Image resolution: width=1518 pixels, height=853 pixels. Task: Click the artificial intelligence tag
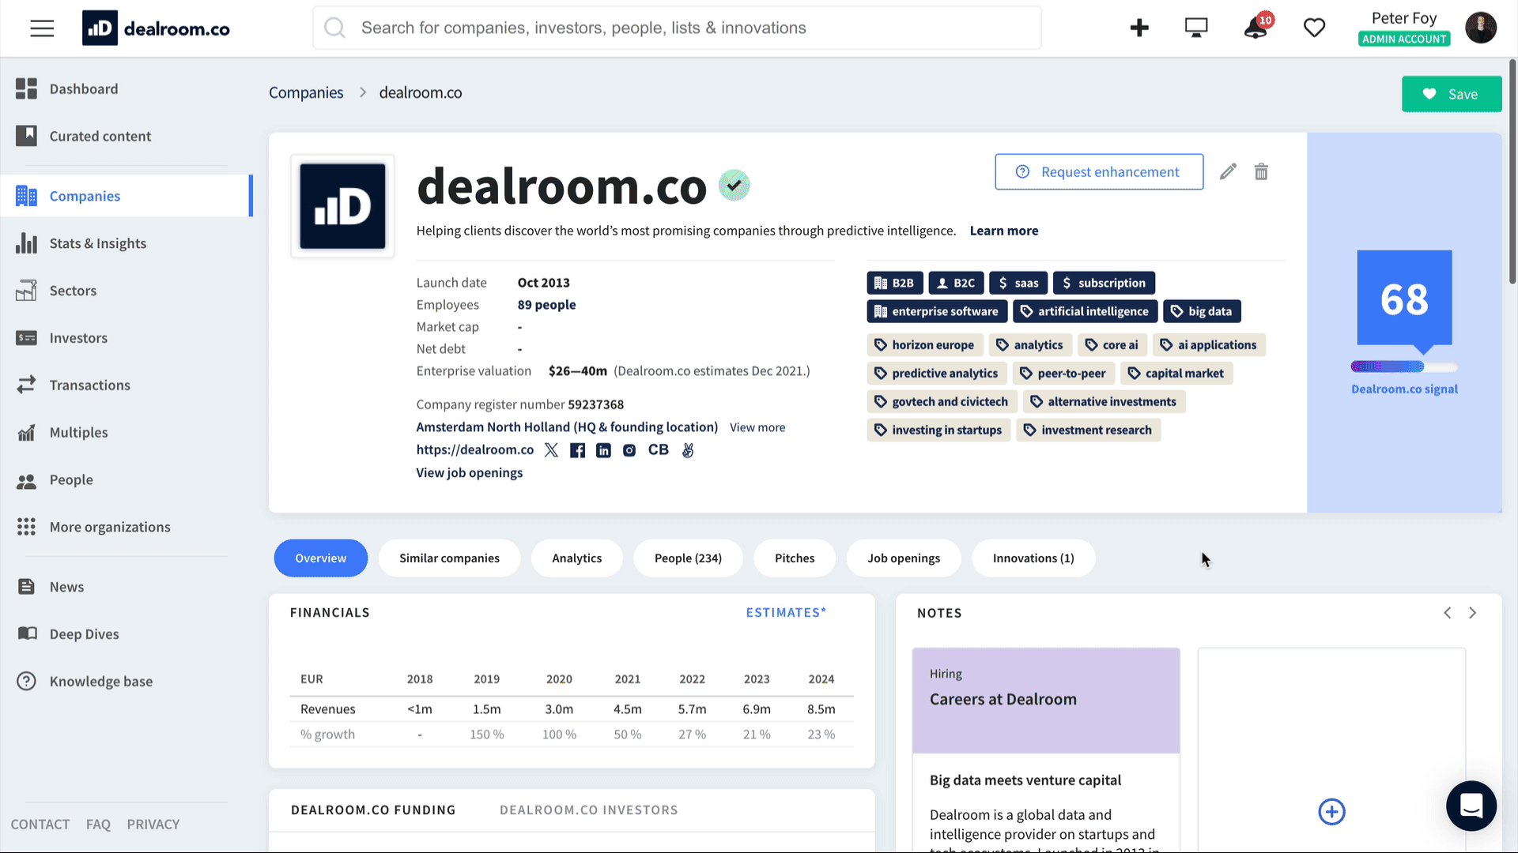click(x=1085, y=311)
